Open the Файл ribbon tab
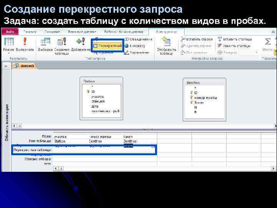This screenshot has width=277, height=208. tap(10, 32)
